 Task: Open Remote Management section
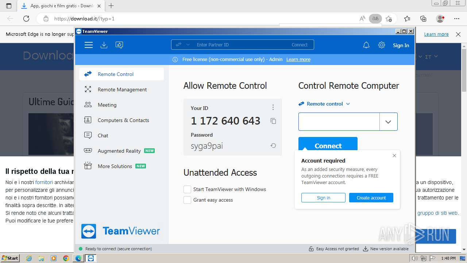[x=121, y=89]
